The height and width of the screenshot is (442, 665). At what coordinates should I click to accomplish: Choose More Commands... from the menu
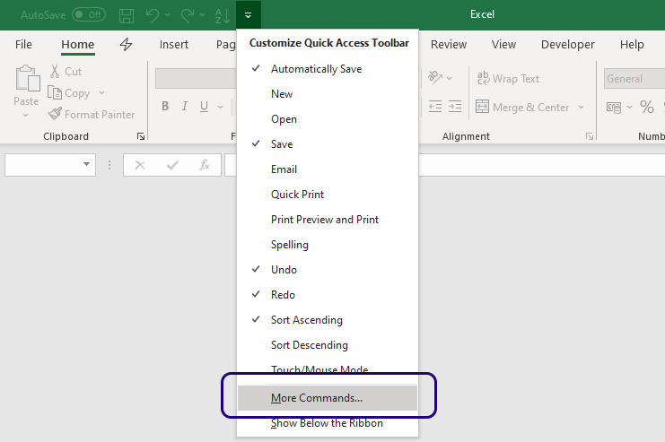[x=328, y=398]
